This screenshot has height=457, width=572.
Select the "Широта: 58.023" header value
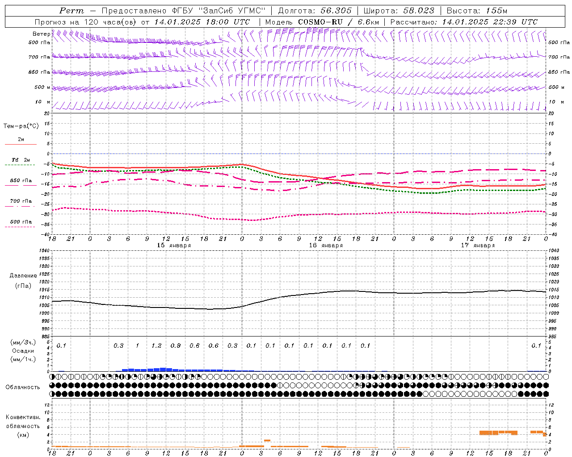pos(399,11)
